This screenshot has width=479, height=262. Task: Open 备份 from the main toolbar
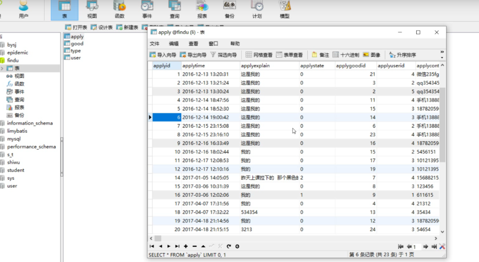229,10
